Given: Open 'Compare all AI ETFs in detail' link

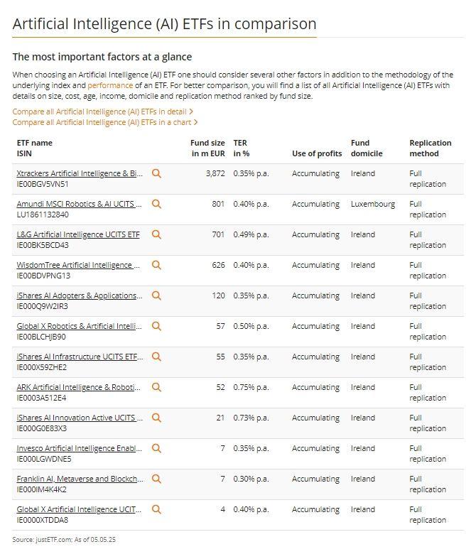Looking at the screenshot, I should click(x=103, y=112).
